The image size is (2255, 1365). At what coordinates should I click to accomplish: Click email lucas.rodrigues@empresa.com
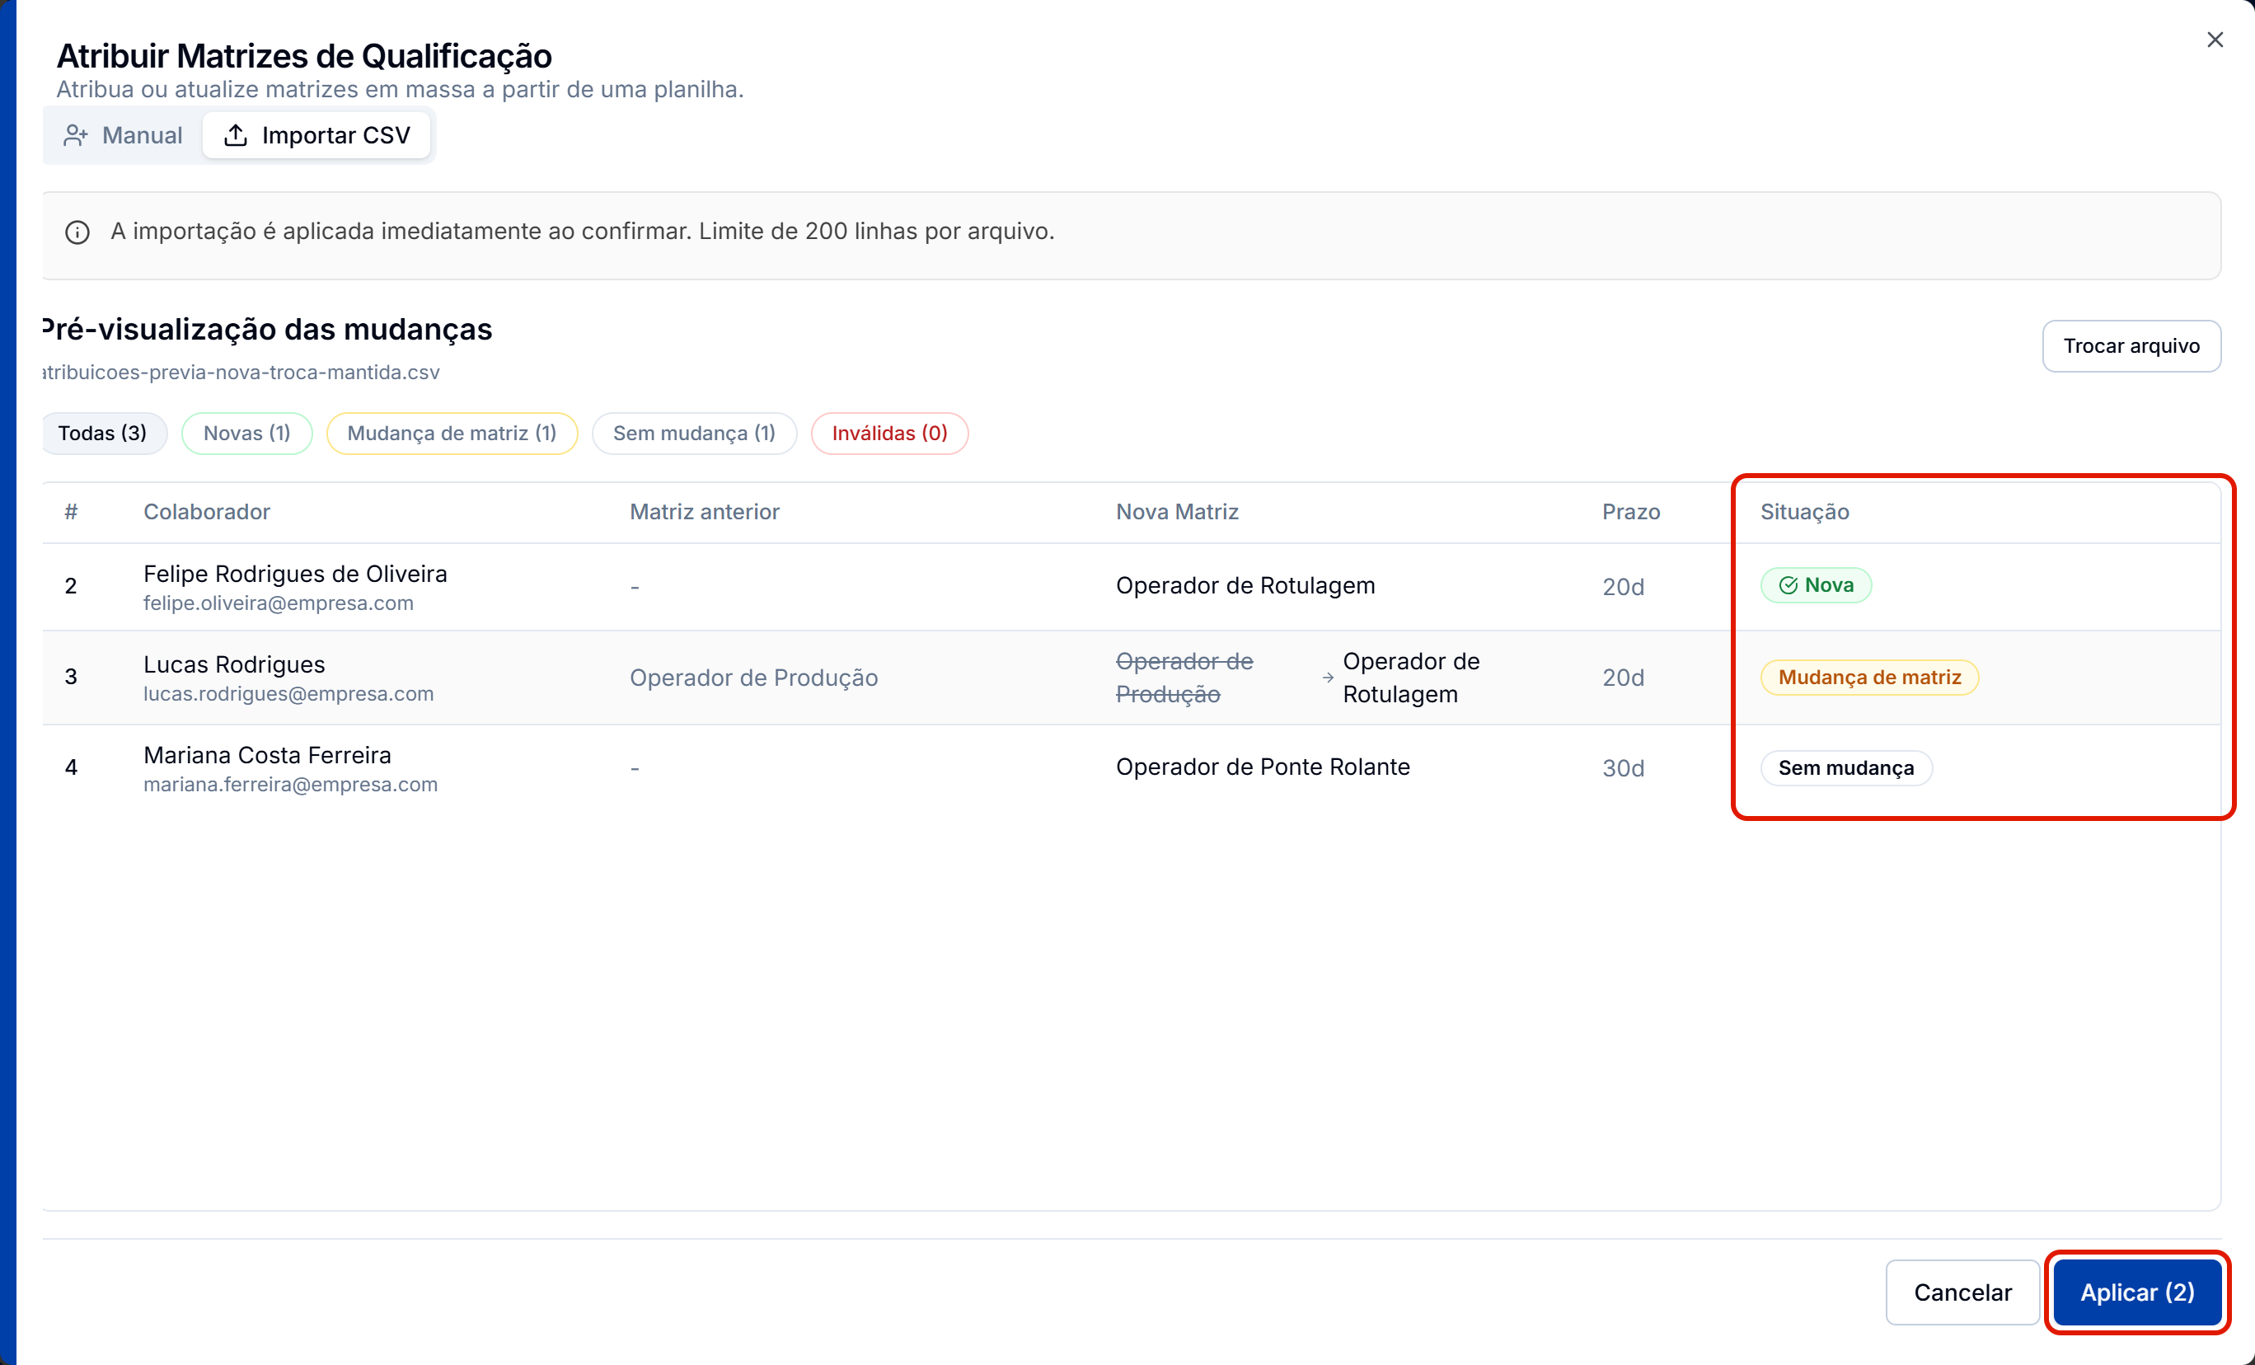coord(288,694)
